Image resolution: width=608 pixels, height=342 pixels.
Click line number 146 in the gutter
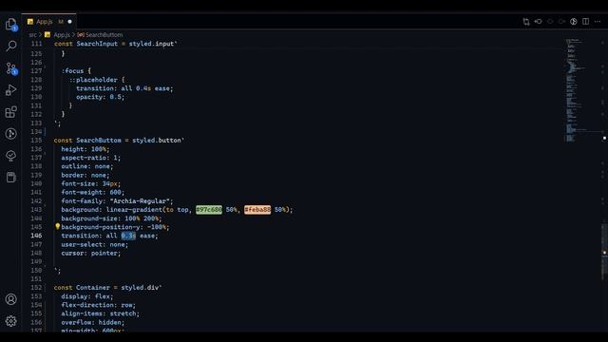[x=36, y=236]
